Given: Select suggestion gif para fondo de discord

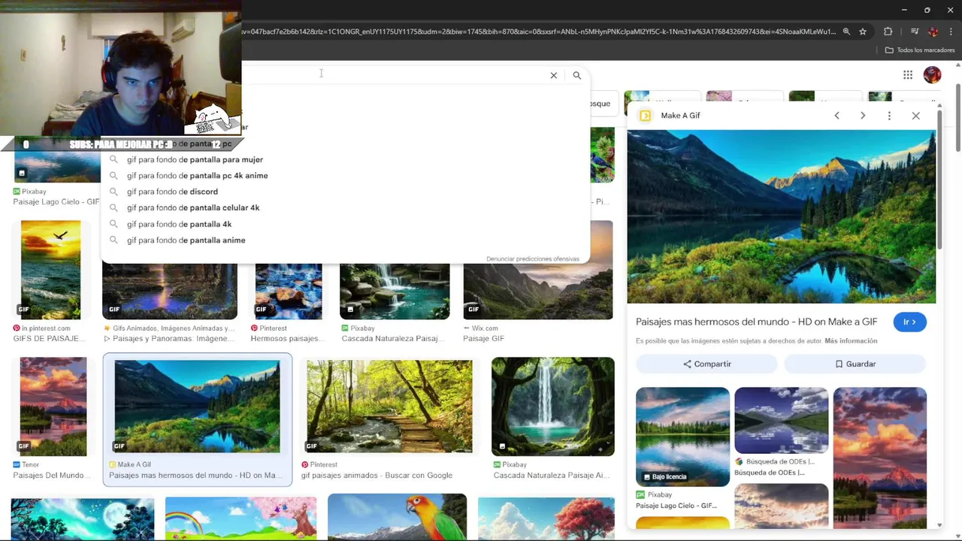Looking at the screenshot, I should (x=172, y=192).
